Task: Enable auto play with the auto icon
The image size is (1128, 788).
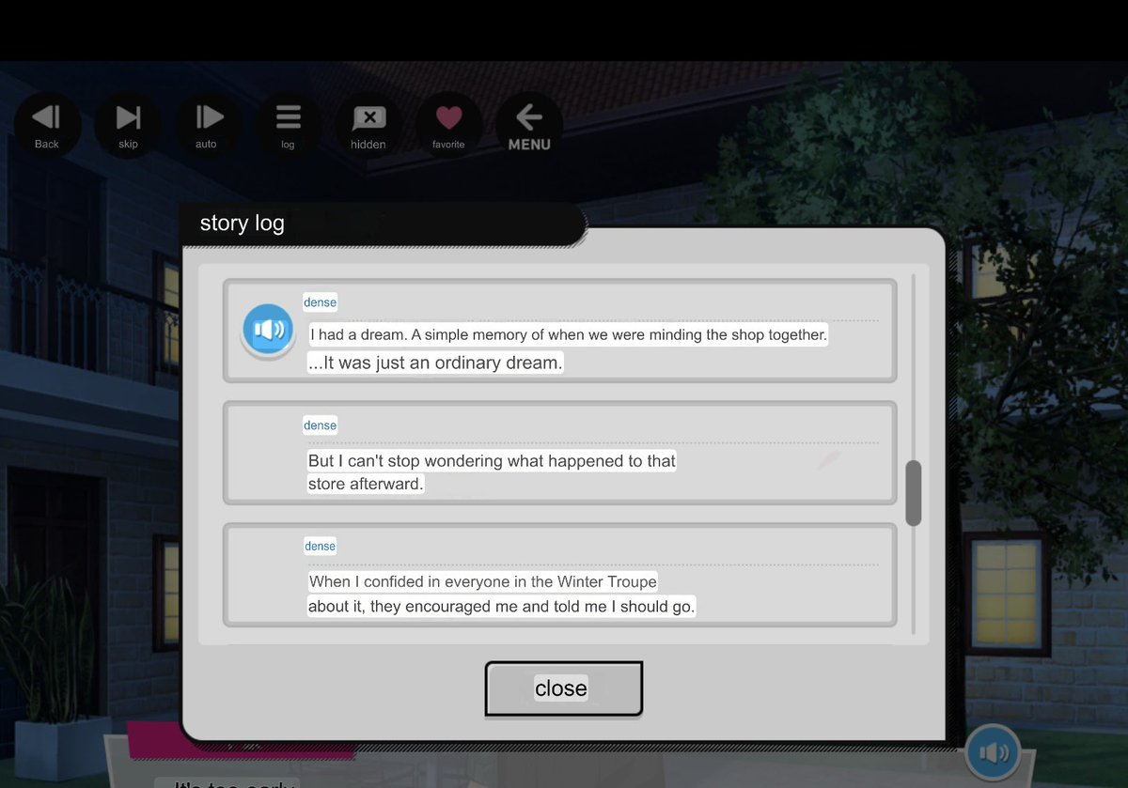Action: (208, 125)
